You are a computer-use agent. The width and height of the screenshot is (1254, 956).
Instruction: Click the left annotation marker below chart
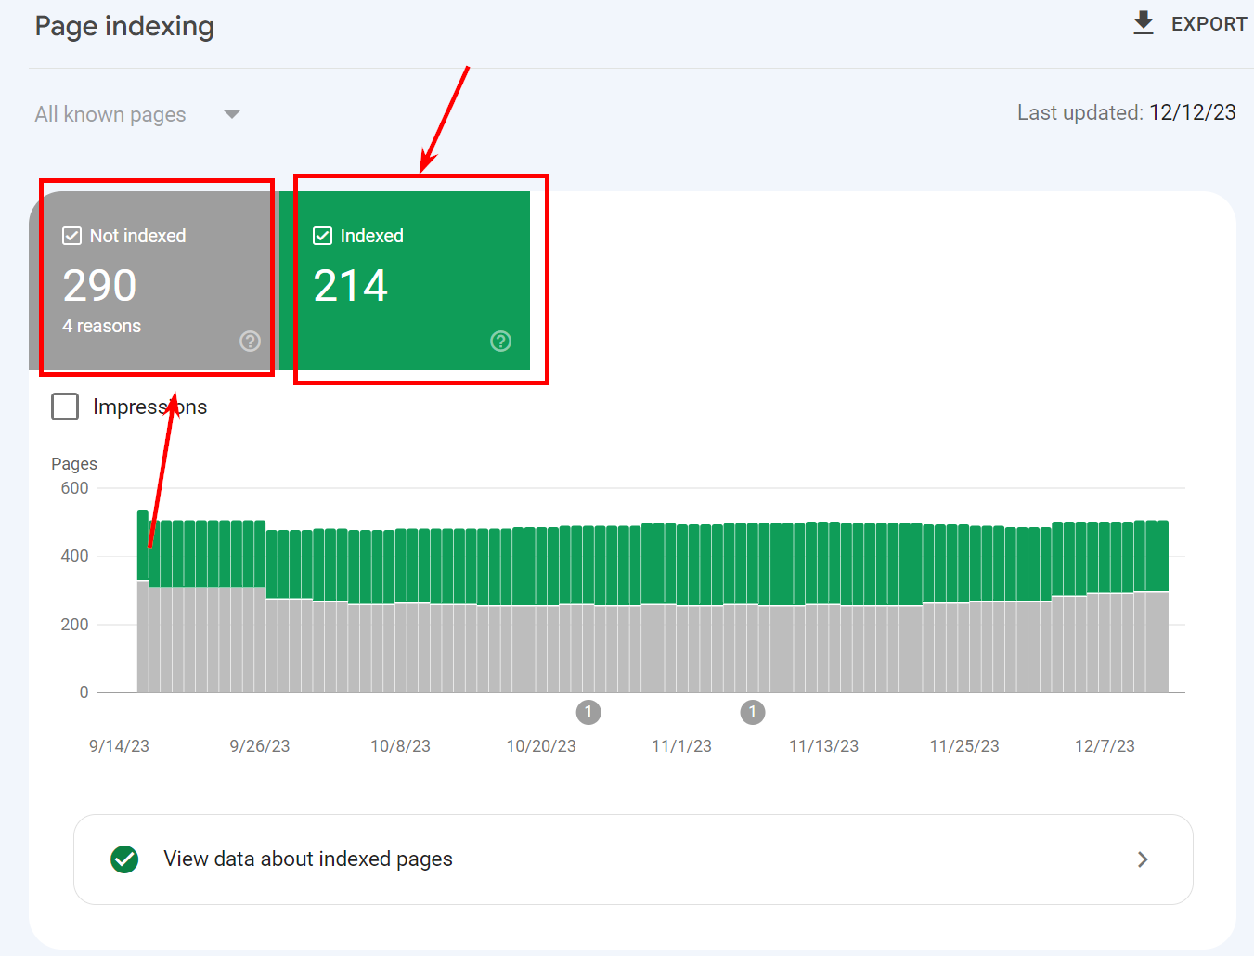(x=588, y=712)
